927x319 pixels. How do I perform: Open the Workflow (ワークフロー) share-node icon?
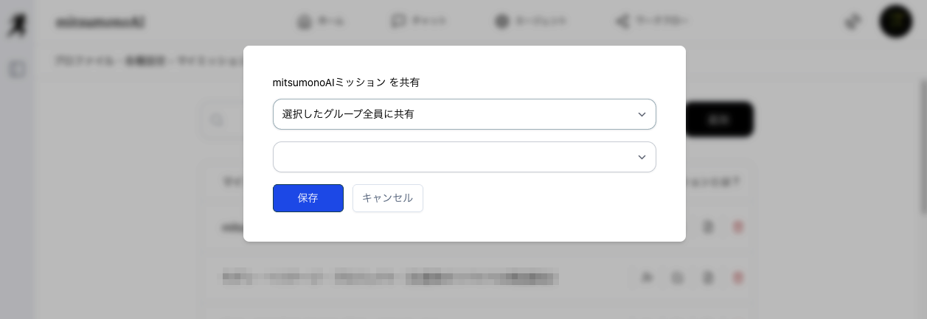pos(622,22)
